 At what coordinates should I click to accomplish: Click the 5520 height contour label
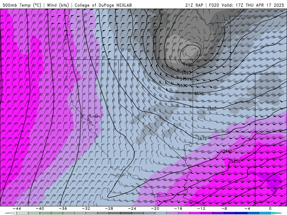click(x=183, y=86)
